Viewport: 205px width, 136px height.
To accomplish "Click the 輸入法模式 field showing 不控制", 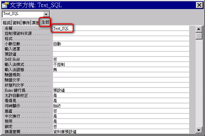I will coord(121,64).
